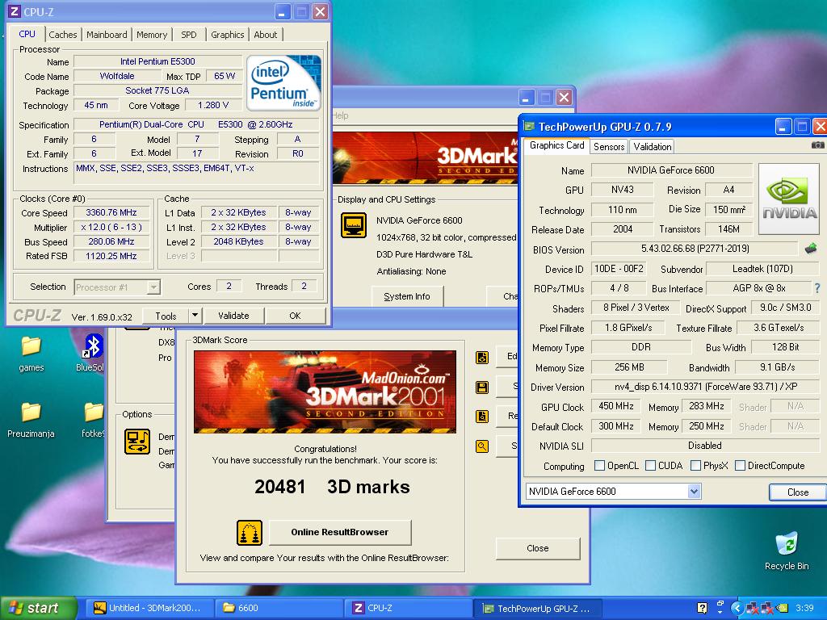Click the yellow monitor icon in Display settings
This screenshot has width=827, height=620.
[x=354, y=226]
